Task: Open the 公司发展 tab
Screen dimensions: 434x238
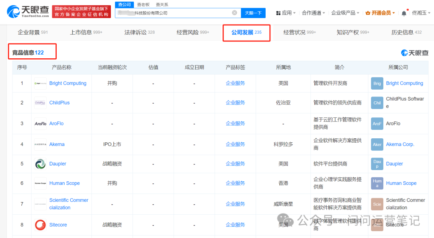Action: pos(246,33)
